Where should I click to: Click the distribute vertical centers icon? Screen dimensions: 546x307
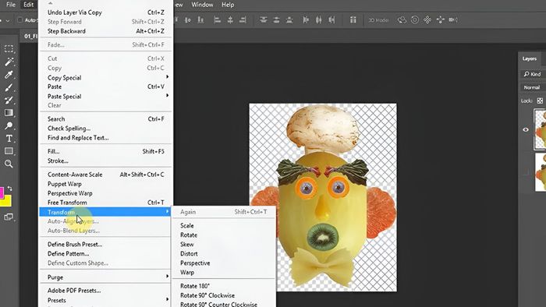click(x=276, y=19)
